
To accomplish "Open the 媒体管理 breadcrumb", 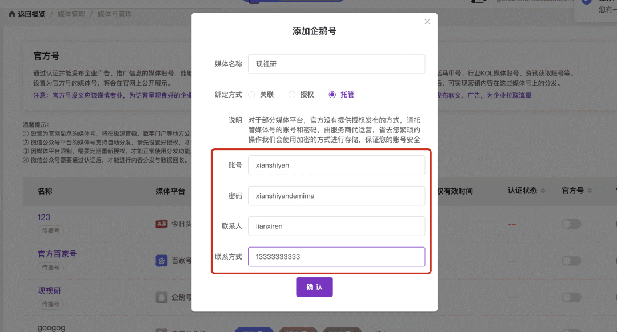I will tap(71, 14).
